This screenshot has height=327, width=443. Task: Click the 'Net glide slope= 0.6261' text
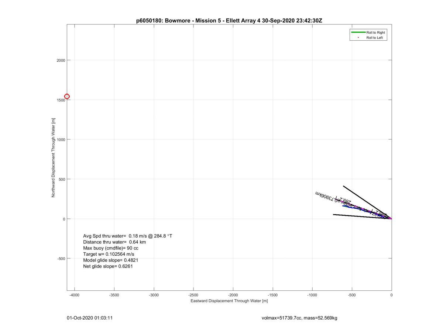click(108, 266)
